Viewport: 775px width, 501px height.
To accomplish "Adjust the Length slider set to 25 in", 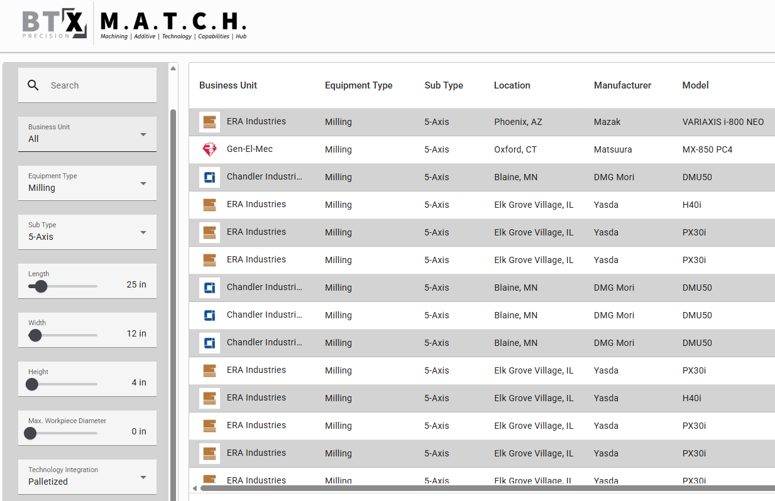I will pos(41,286).
